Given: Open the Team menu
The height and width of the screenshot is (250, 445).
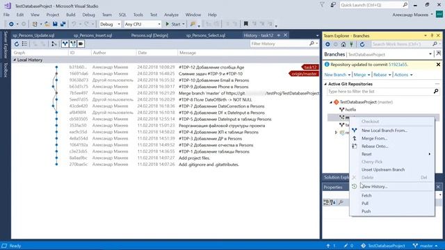Looking at the screenshot, I should [x=107, y=15].
